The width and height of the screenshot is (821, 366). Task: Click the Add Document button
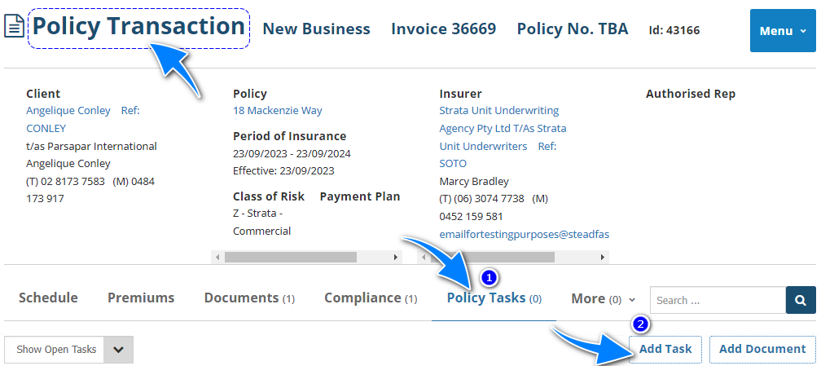click(762, 349)
